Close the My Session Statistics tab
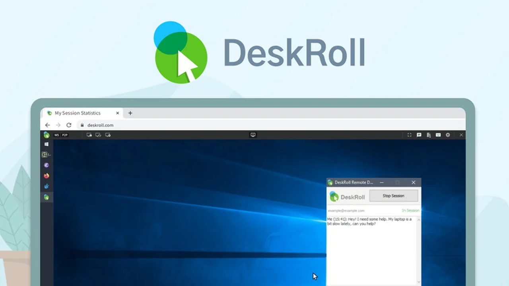 pyautogui.click(x=118, y=113)
